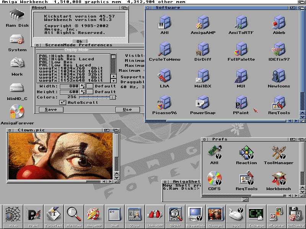This screenshot has height=229, width=306.
Task: Click the LhA->RAM dock button
Action: coord(155,216)
